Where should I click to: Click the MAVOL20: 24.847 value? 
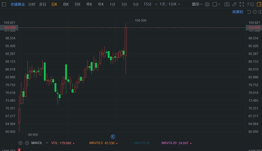[x=176, y=143]
